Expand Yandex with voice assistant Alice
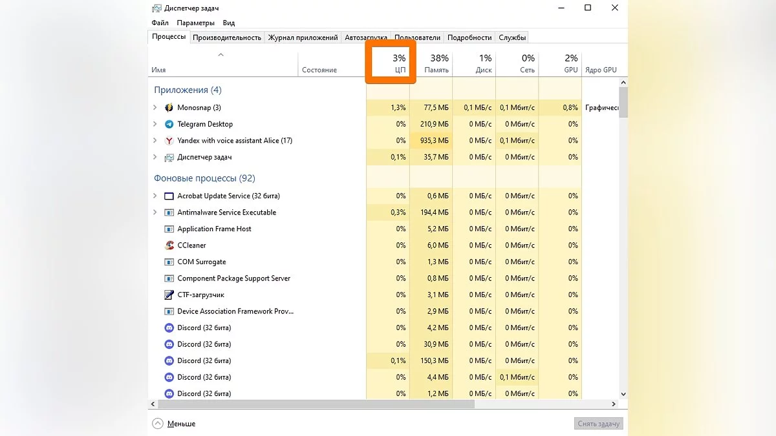Screen dimensions: 776x436 tap(155, 141)
